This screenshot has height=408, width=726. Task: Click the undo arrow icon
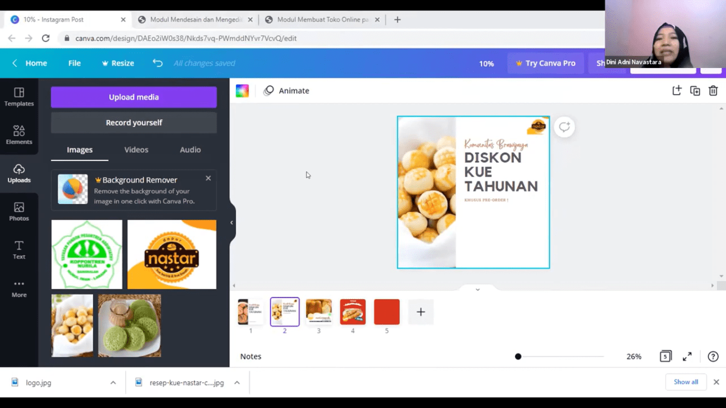pyautogui.click(x=157, y=63)
